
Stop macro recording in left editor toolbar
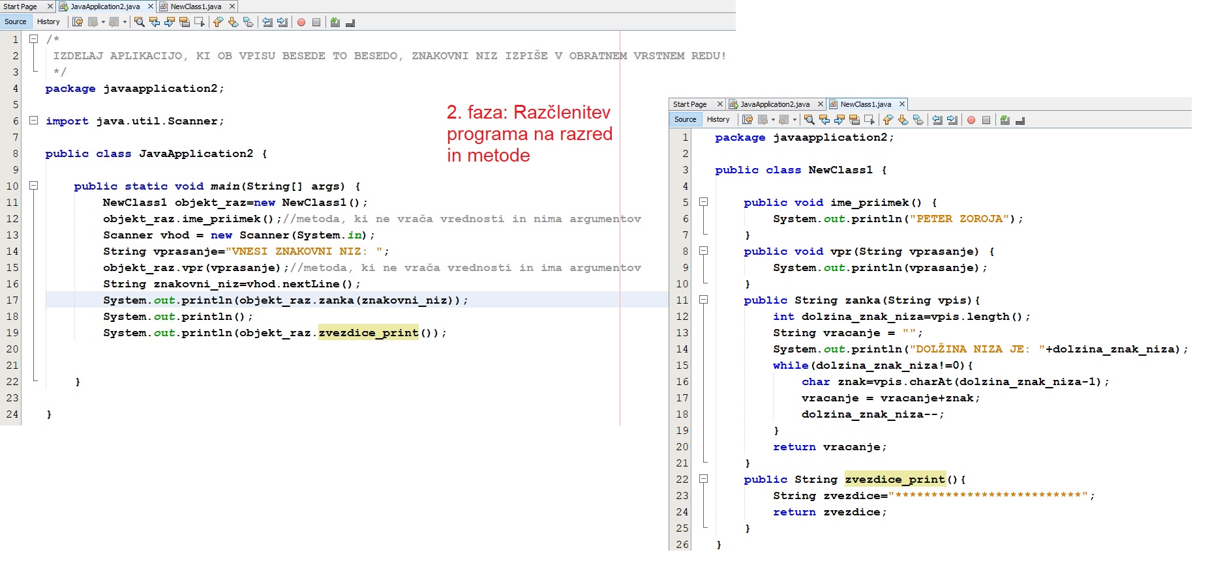[x=316, y=22]
